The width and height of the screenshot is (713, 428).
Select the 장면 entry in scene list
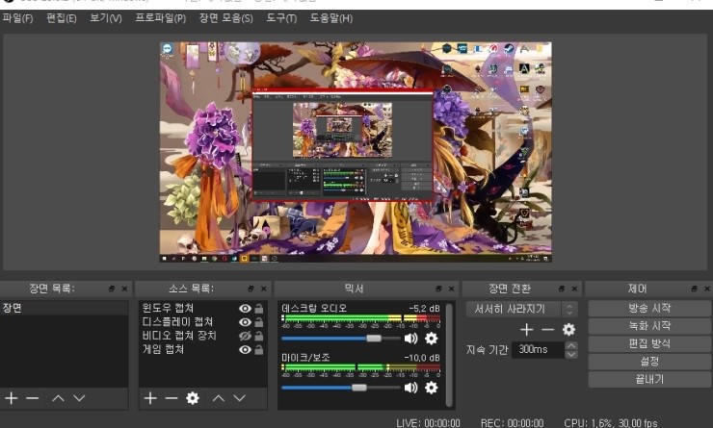click(x=65, y=308)
